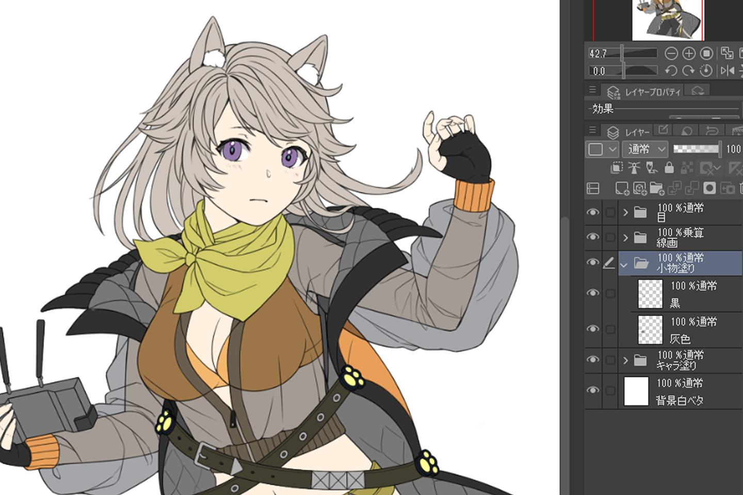Select the 黒 layer thumbnail
The height and width of the screenshot is (495, 743).
pyautogui.click(x=650, y=293)
